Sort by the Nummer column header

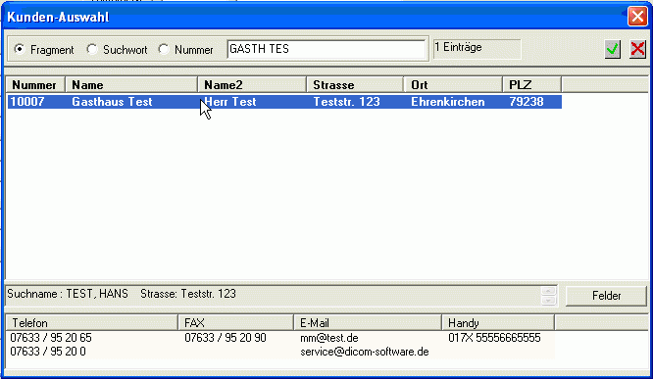click(36, 85)
